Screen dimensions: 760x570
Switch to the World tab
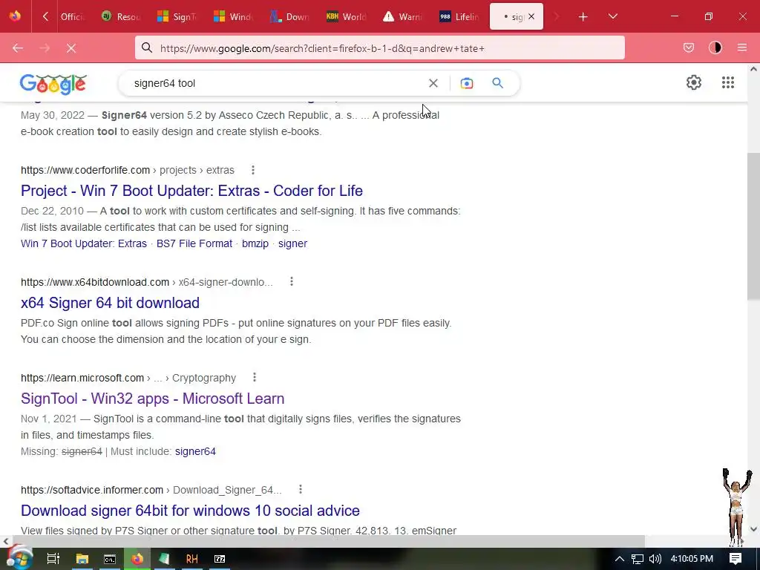(x=346, y=16)
